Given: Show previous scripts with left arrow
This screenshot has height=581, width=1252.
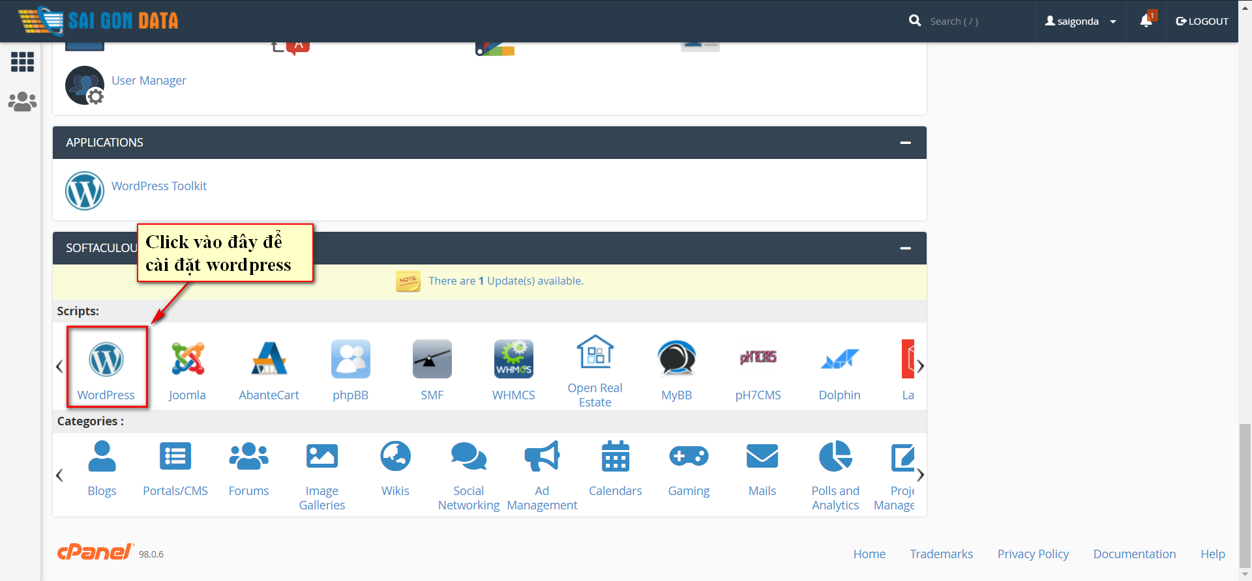Looking at the screenshot, I should (x=59, y=366).
